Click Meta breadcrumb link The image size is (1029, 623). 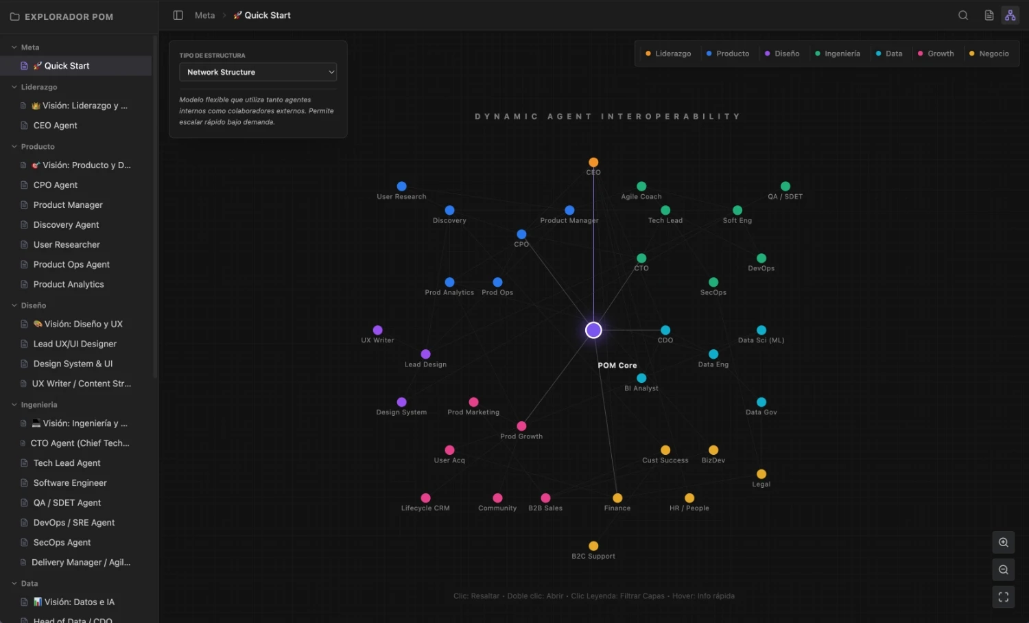click(x=204, y=15)
